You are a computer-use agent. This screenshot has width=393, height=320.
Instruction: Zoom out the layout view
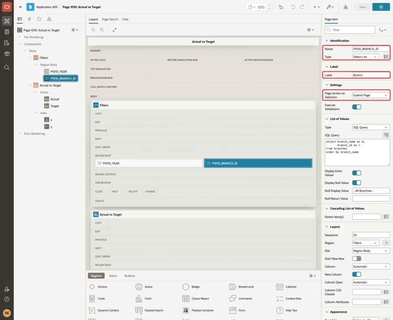tap(93, 30)
